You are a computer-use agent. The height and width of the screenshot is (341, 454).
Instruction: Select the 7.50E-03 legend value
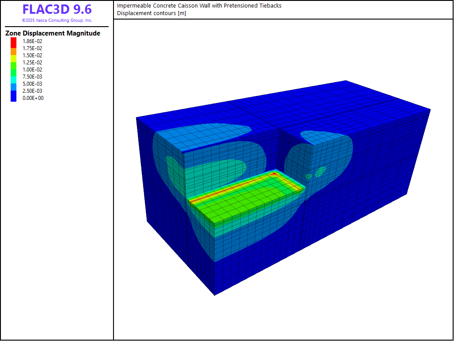(32, 77)
